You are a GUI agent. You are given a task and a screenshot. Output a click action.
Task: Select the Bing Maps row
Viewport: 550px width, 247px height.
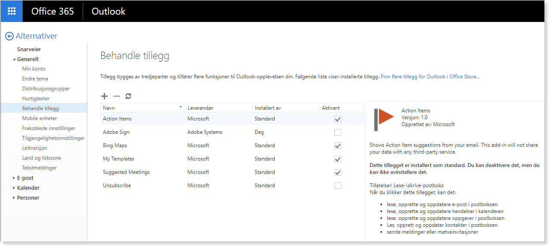point(232,145)
